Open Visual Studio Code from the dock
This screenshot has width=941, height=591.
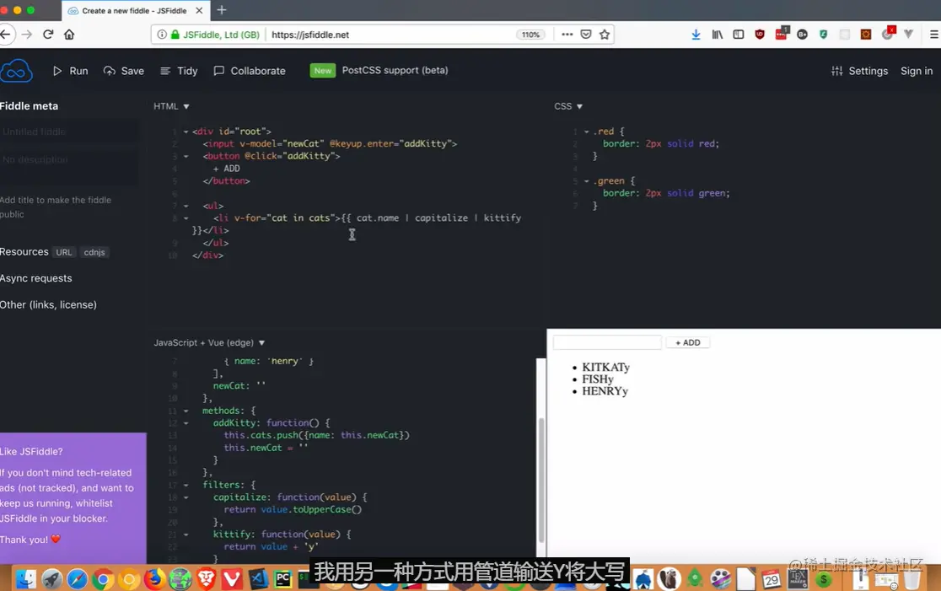click(x=258, y=579)
